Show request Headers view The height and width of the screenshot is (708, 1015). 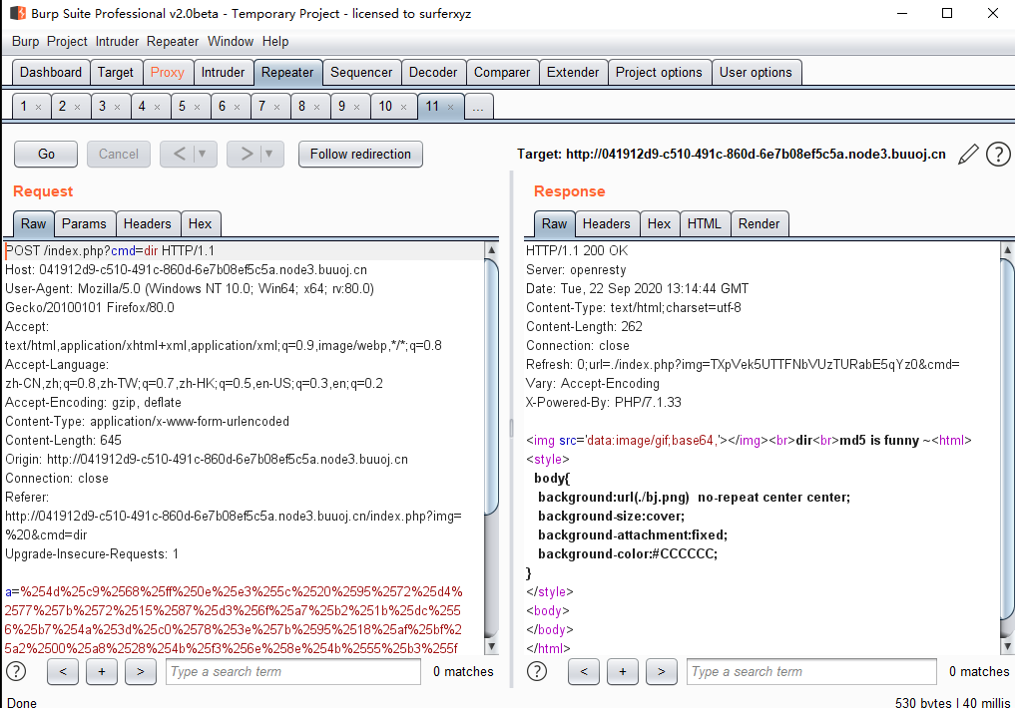pos(148,223)
